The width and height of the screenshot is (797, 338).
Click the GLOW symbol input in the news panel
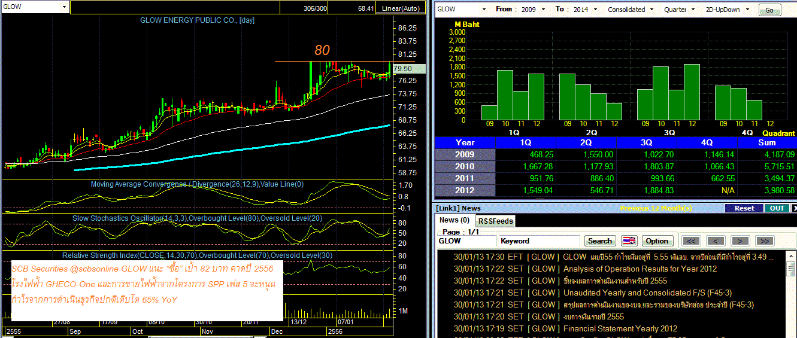[x=466, y=241]
